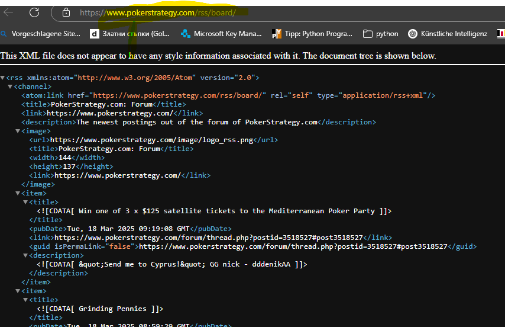Click the search icon beside Vorgeschlagene Site
This screenshot has width=505, height=327.
pos(4,34)
